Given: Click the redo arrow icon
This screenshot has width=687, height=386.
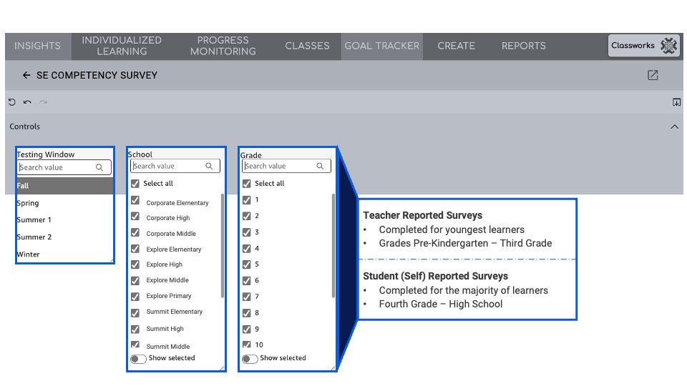Looking at the screenshot, I should coord(43,102).
